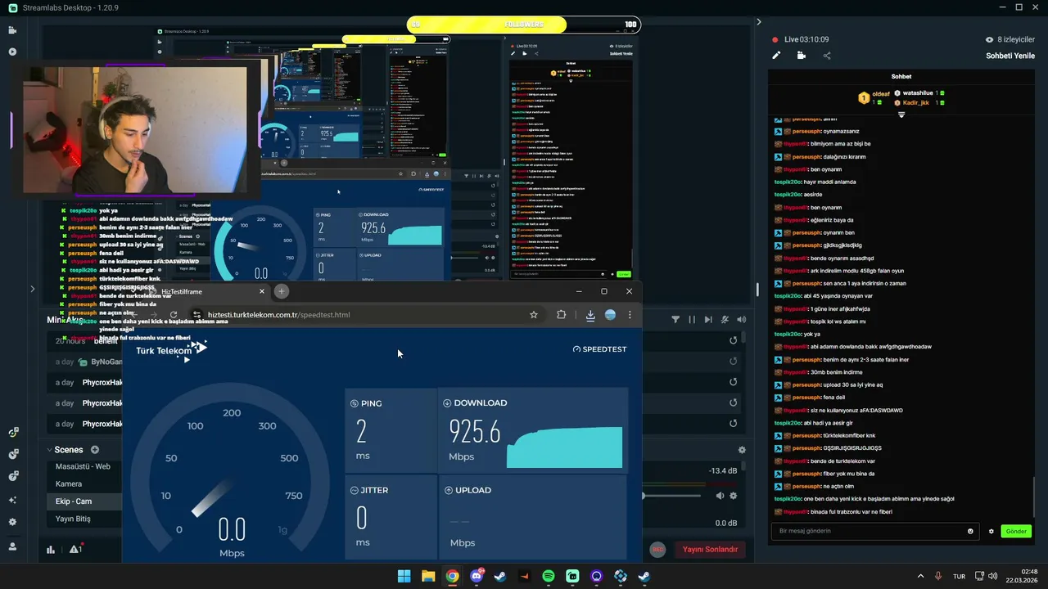Screen dimensions: 1048x589
Task: Share the stream with share icon
Action: pyautogui.click(x=827, y=56)
